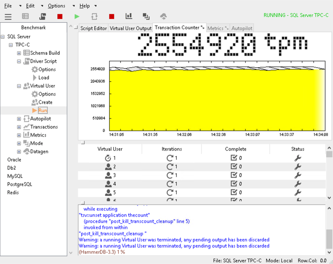Viewport: 333px width, 264px height.
Task: Click the autopilot toolbar icon
Action: (94, 16)
